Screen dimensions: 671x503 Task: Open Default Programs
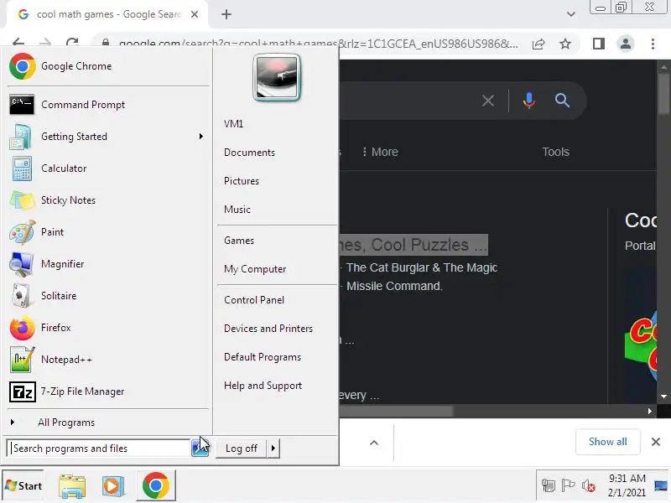(x=263, y=357)
